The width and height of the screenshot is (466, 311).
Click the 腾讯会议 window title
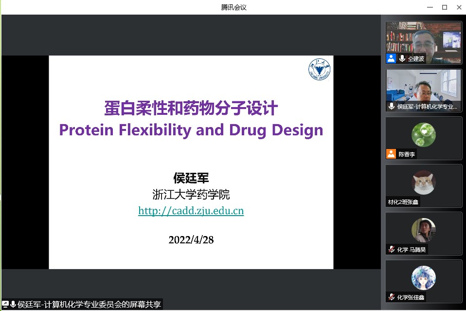click(x=233, y=7)
